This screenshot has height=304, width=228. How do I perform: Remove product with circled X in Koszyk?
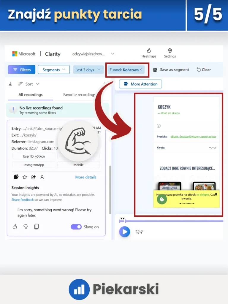click(x=159, y=126)
